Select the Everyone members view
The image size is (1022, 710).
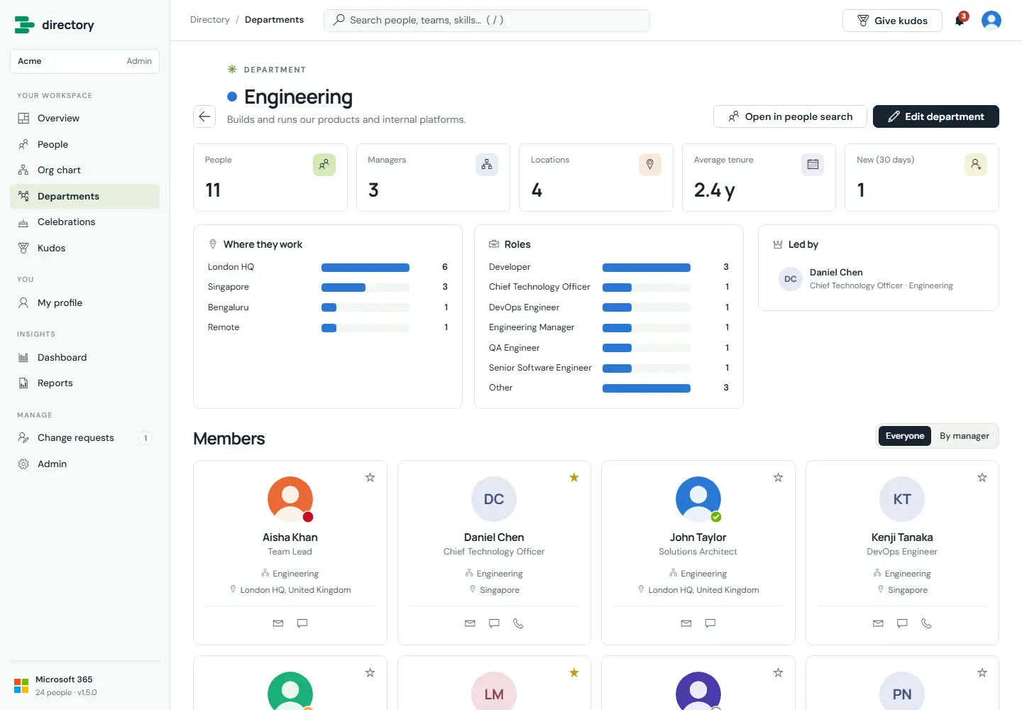click(x=905, y=436)
